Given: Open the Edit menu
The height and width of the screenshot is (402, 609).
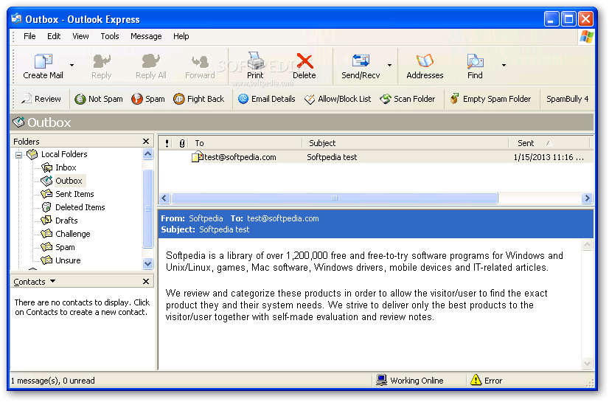Looking at the screenshot, I should click(x=54, y=36).
